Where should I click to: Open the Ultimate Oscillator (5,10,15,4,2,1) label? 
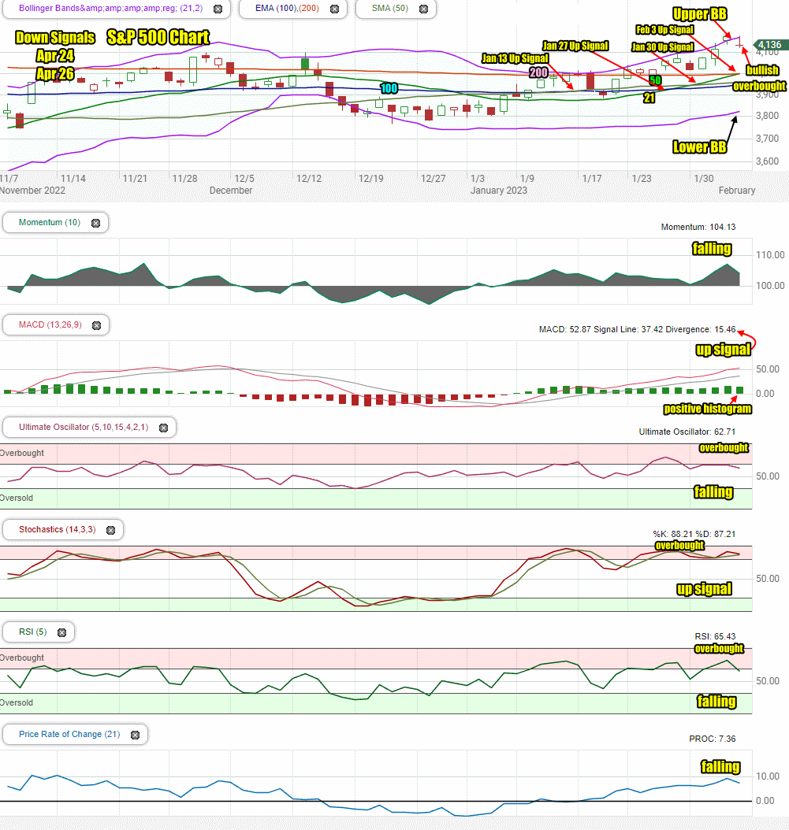tap(84, 427)
